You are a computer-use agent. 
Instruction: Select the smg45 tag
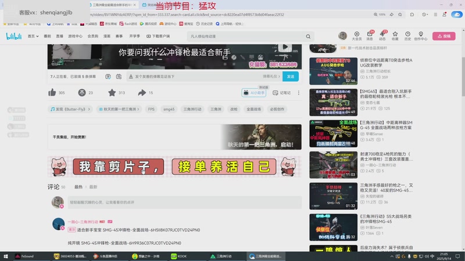[169, 109]
